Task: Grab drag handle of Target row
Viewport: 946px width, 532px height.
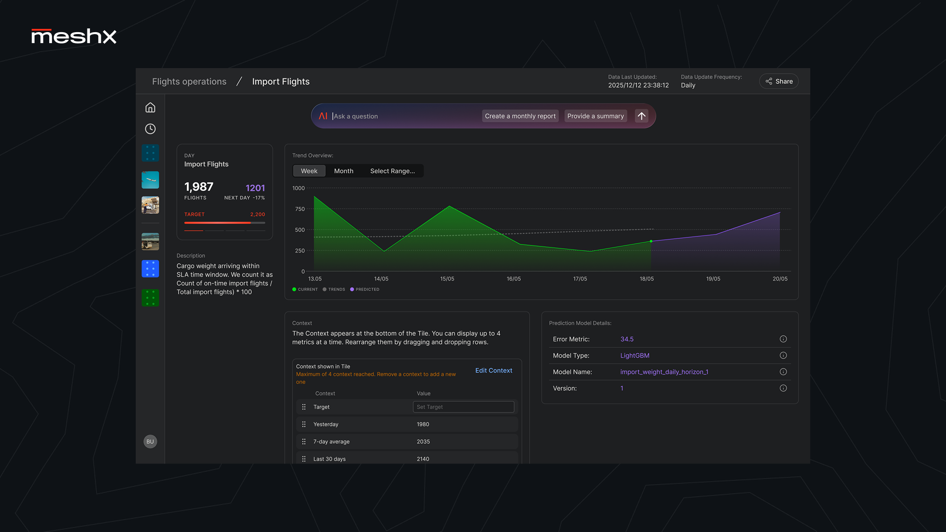Action: pos(304,407)
